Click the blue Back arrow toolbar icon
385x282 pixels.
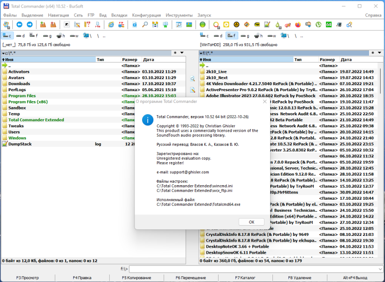click(x=19, y=24)
